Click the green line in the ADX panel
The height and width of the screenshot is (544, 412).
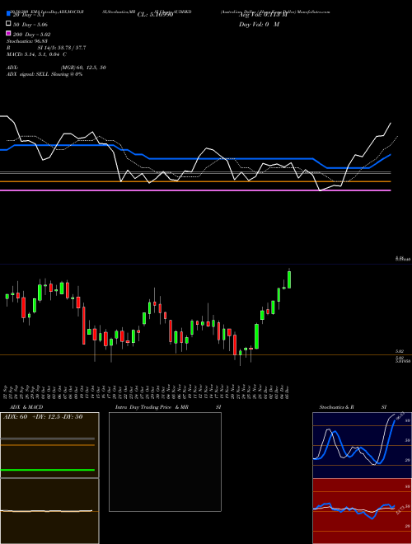48,470
